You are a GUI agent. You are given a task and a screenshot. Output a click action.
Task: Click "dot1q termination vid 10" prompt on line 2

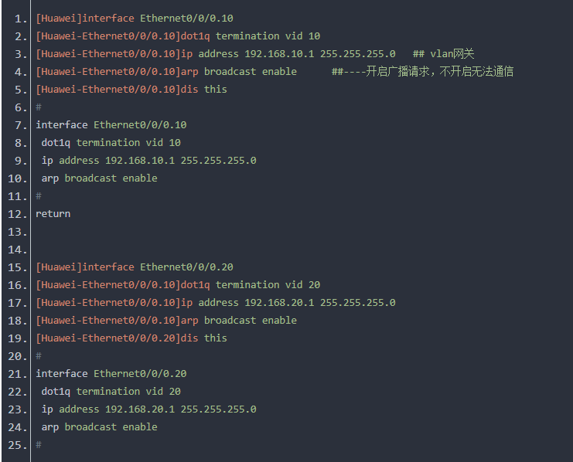point(250,36)
